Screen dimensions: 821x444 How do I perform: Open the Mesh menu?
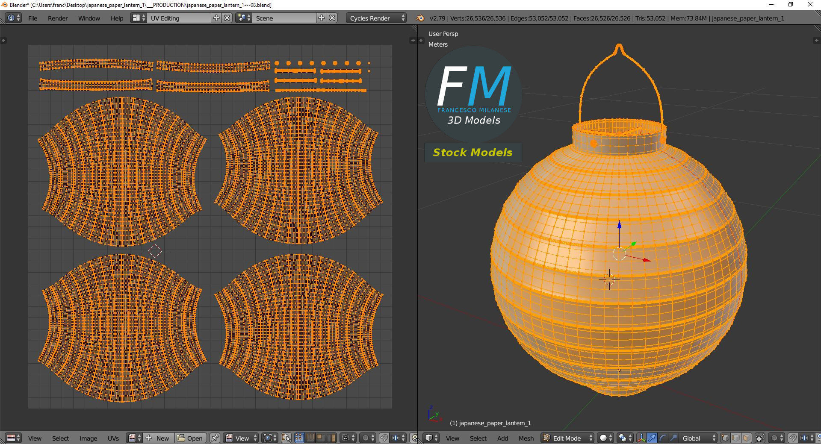(526, 438)
